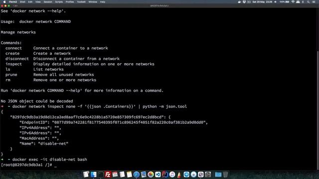This screenshot has height=179, width=319.
Task: Open the Preview app in dock
Action: [x=144, y=175]
